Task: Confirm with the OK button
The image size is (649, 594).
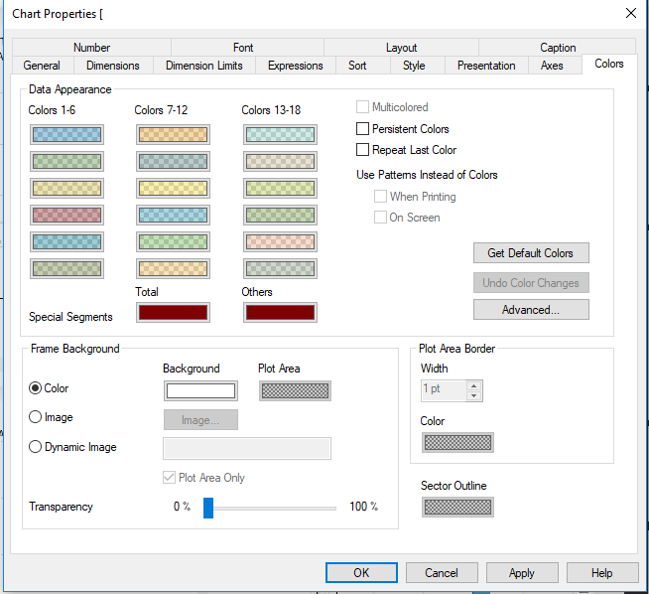Action: (x=361, y=572)
